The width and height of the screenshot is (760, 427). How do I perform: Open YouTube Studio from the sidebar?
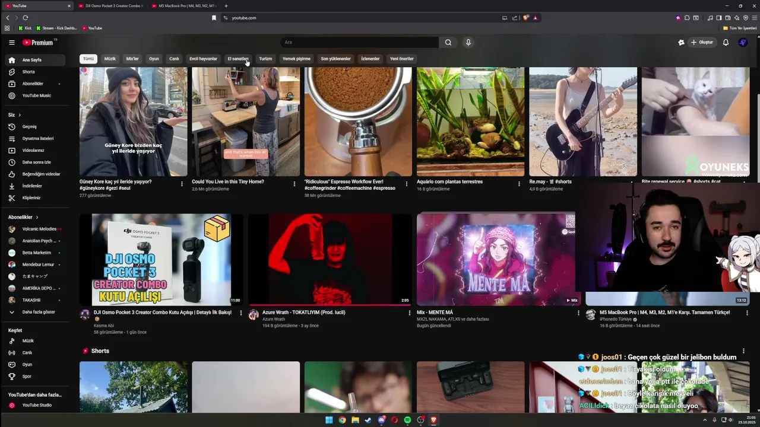(x=35, y=405)
